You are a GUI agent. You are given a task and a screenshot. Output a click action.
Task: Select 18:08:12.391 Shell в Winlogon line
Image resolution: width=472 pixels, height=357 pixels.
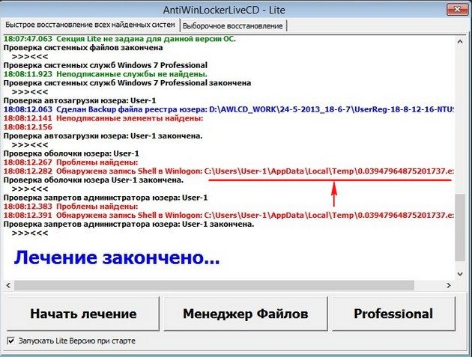pos(229,216)
